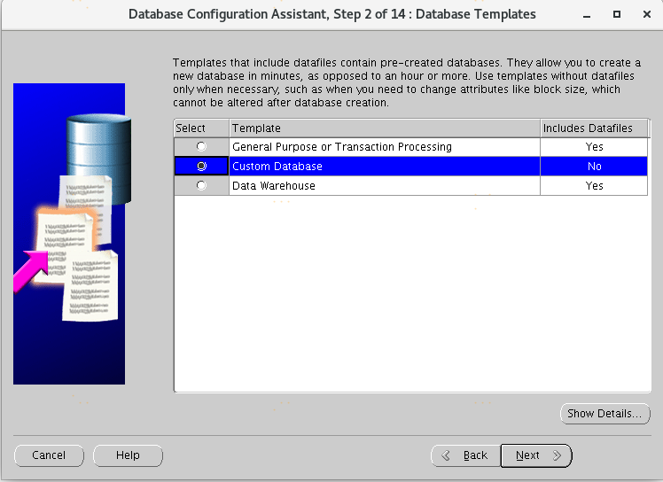
Task: Open the Help button
Action: click(x=128, y=455)
